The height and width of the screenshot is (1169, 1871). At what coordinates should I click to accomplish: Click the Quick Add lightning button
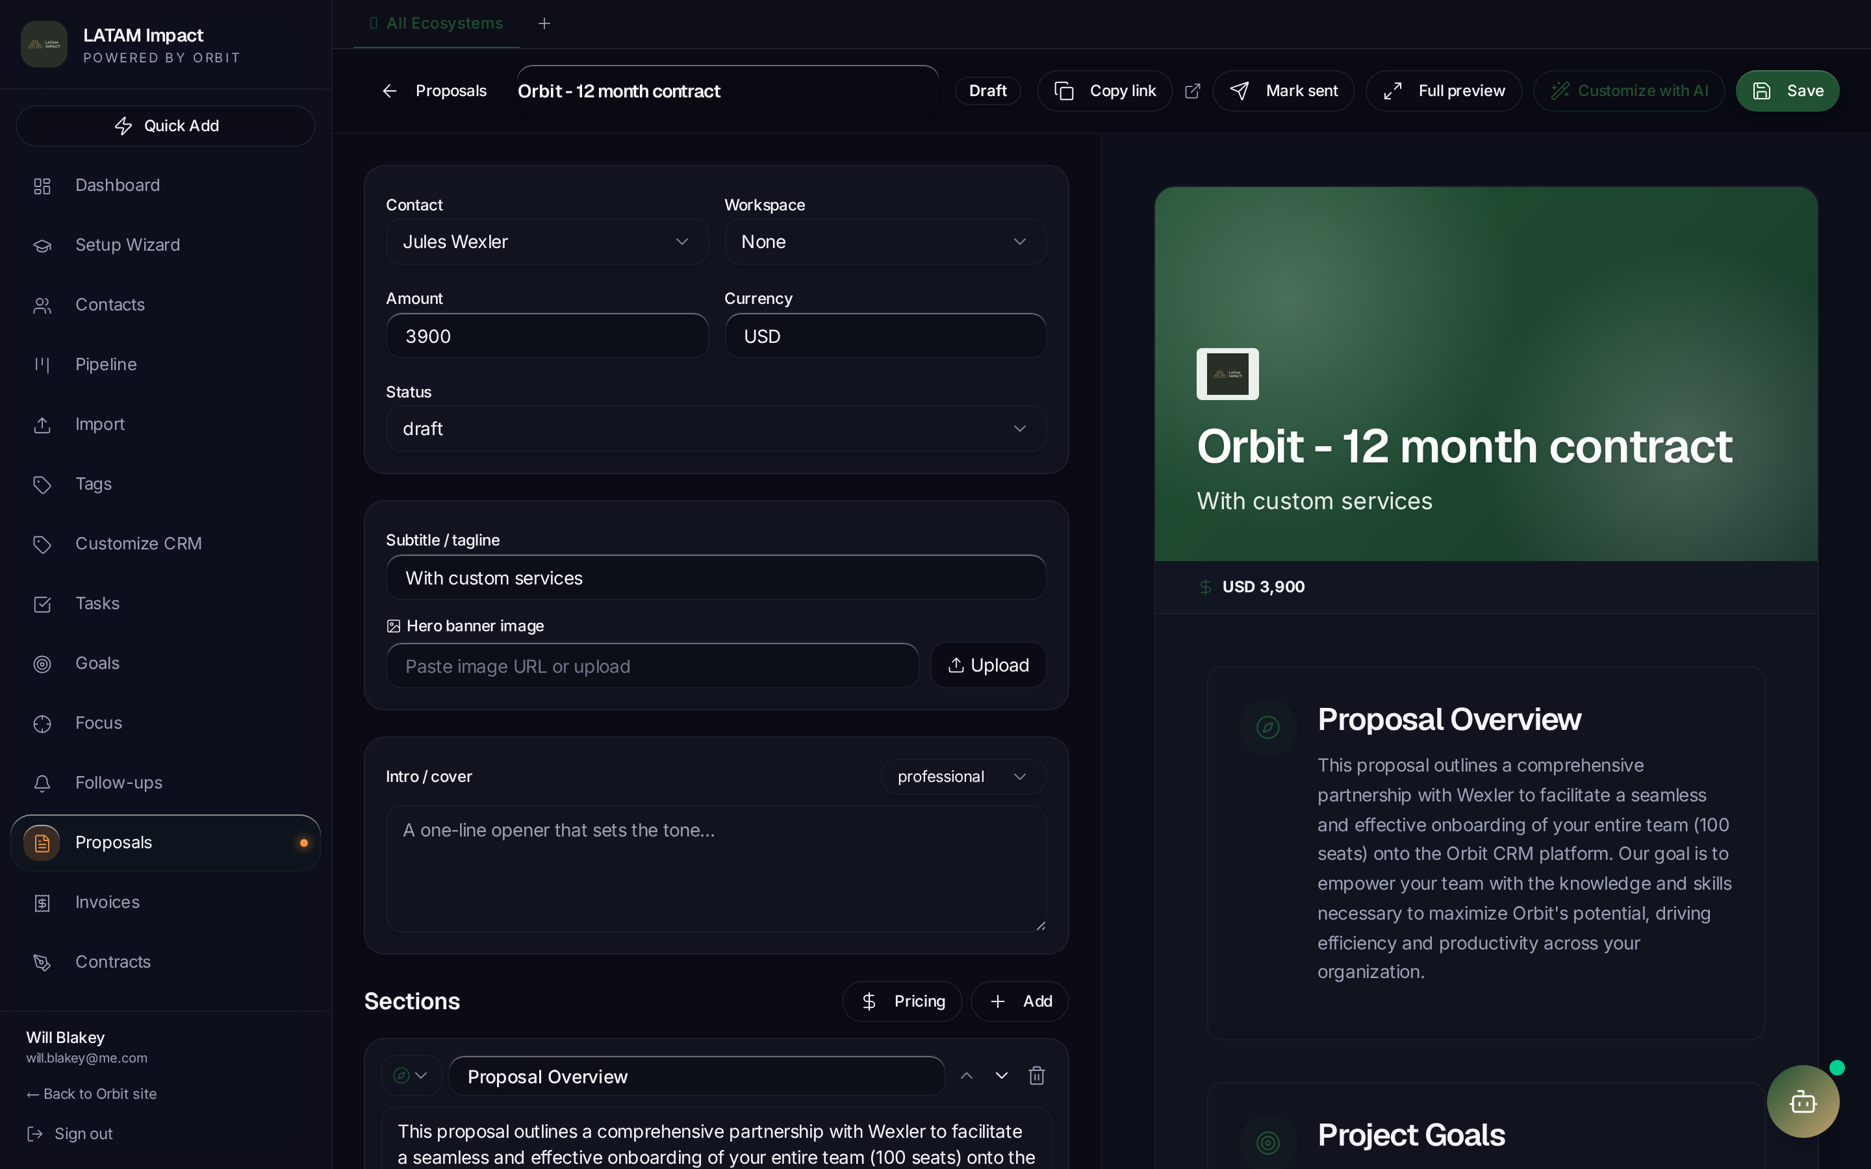[x=166, y=125]
